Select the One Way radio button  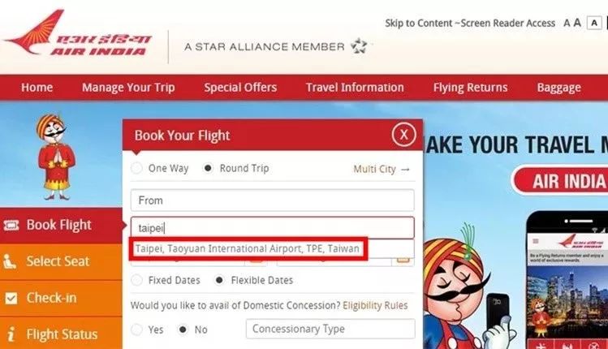(x=136, y=169)
